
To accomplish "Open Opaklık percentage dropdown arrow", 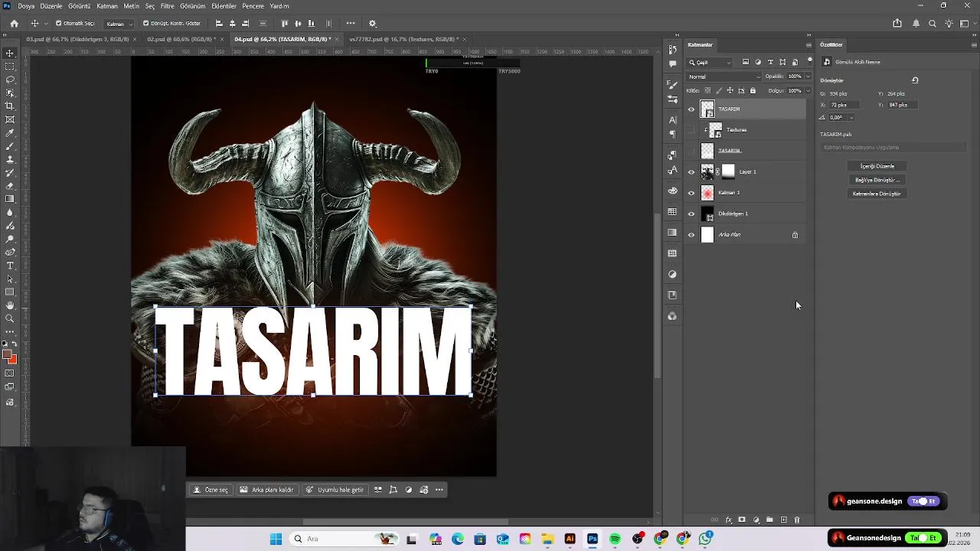I will (x=808, y=77).
